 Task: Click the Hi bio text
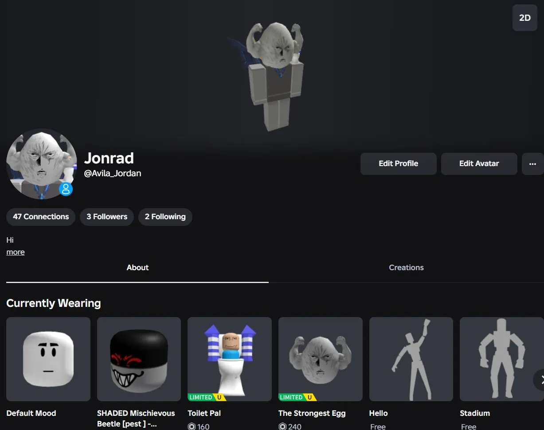(10, 240)
